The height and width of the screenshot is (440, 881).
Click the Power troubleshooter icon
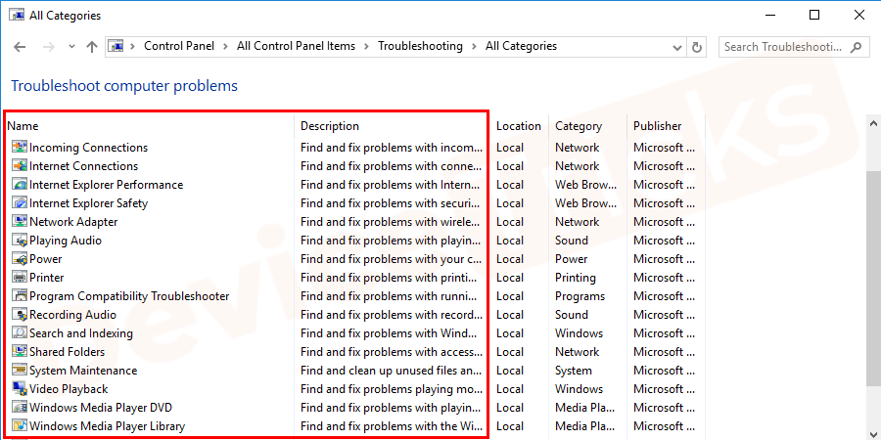point(19,259)
